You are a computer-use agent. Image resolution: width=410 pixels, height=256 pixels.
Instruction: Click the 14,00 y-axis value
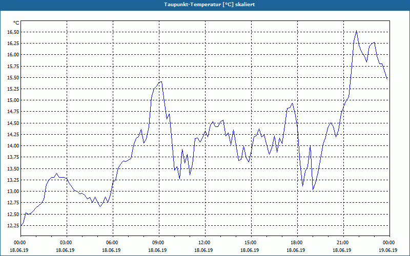pos(13,146)
